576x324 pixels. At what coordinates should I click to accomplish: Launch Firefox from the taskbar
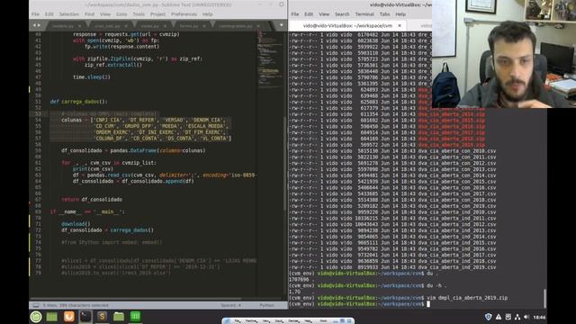point(68,317)
